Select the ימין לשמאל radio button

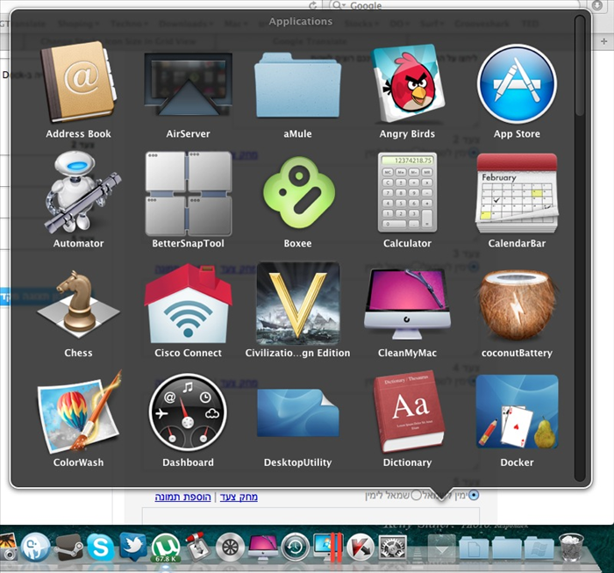tap(474, 496)
